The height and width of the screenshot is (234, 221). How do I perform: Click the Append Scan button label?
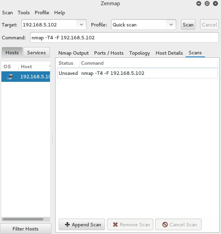[x=87, y=225]
